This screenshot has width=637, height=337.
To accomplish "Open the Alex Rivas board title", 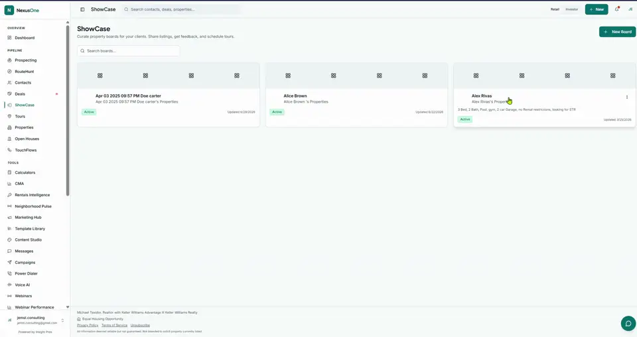I will coord(482,96).
